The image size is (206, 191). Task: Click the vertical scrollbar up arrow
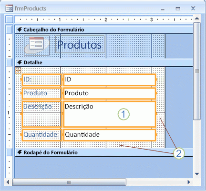click(x=197, y=19)
